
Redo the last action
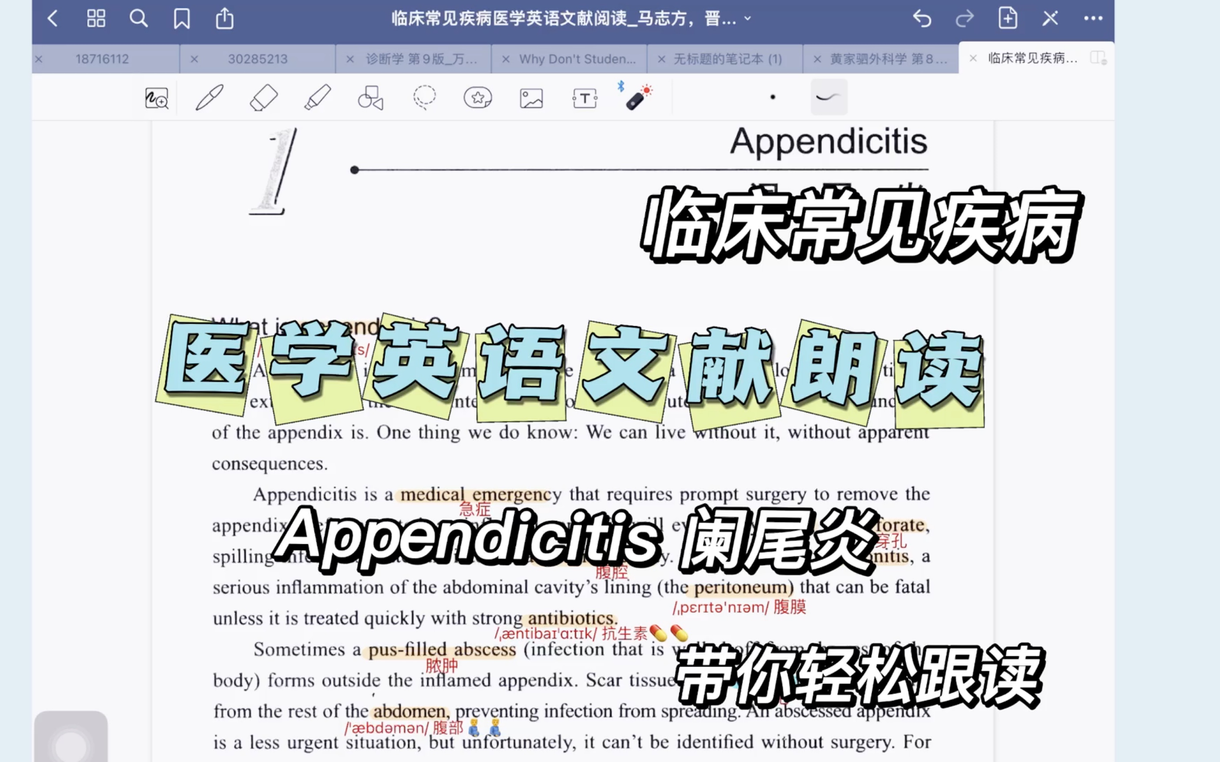pos(965,19)
